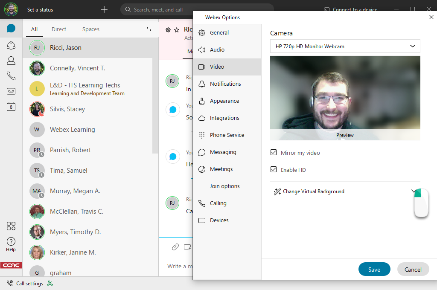Image resolution: width=437 pixels, height=290 pixels.
Task: Open the Camera device dropdown
Action: pos(345,46)
